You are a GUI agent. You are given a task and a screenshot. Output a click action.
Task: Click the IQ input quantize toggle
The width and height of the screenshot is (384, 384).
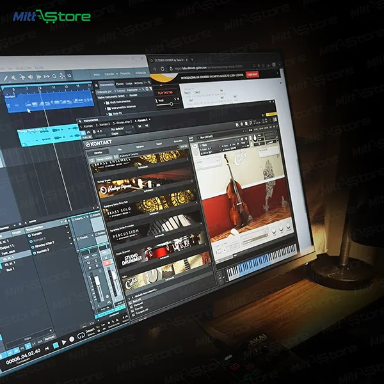[x=69, y=76]
